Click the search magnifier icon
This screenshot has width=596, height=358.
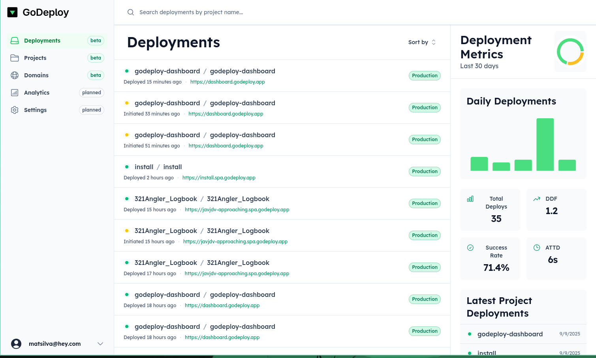131,12
